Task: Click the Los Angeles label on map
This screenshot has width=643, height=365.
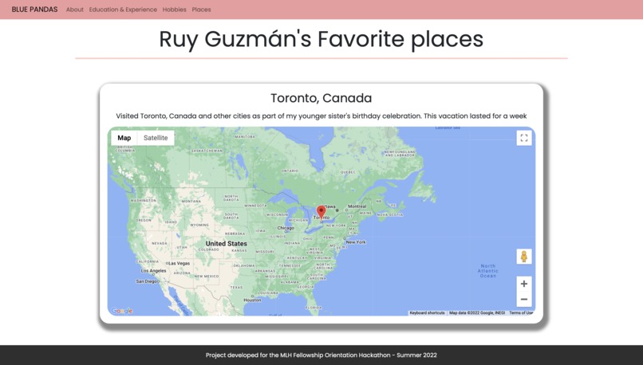Action: click(x=153, y=271)
